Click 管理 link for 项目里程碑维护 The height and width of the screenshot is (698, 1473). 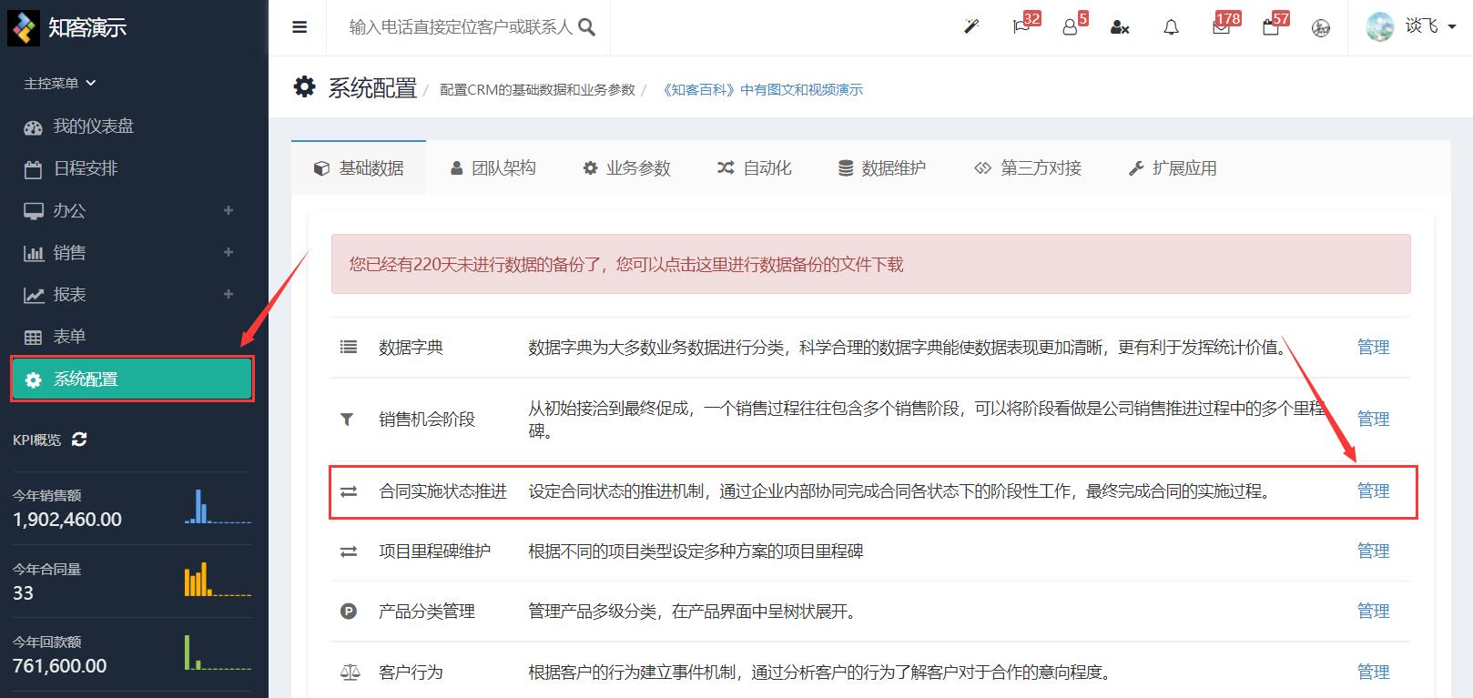pyautogui.click(x=1373, y=551)
